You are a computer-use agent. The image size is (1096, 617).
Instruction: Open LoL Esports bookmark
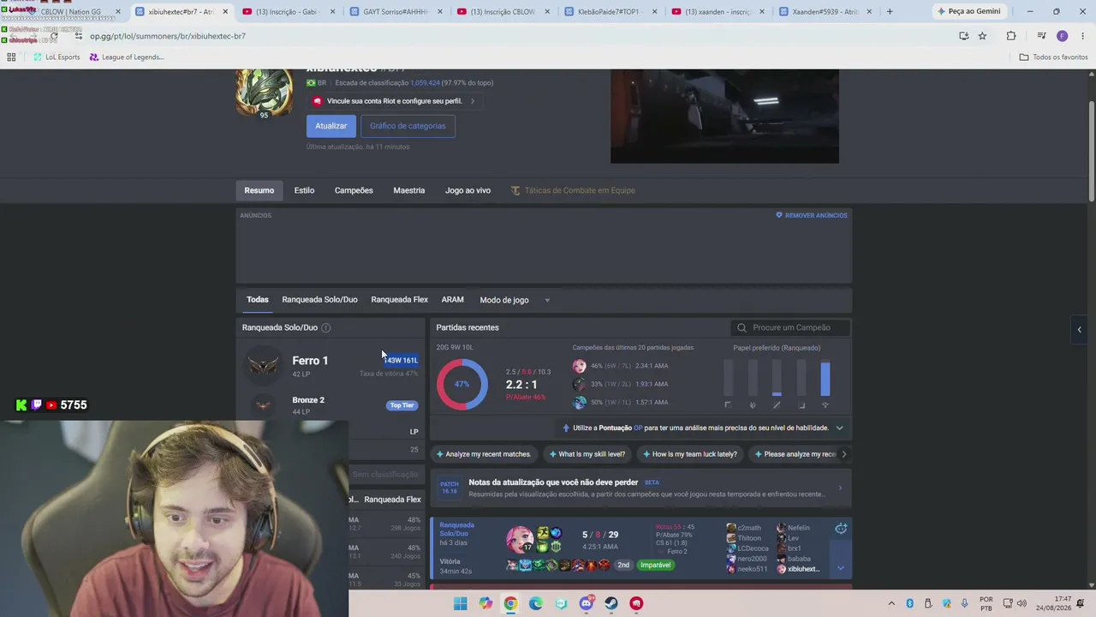(x=57, y=57)
